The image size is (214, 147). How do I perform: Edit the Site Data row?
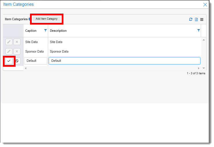pos(9,42)
